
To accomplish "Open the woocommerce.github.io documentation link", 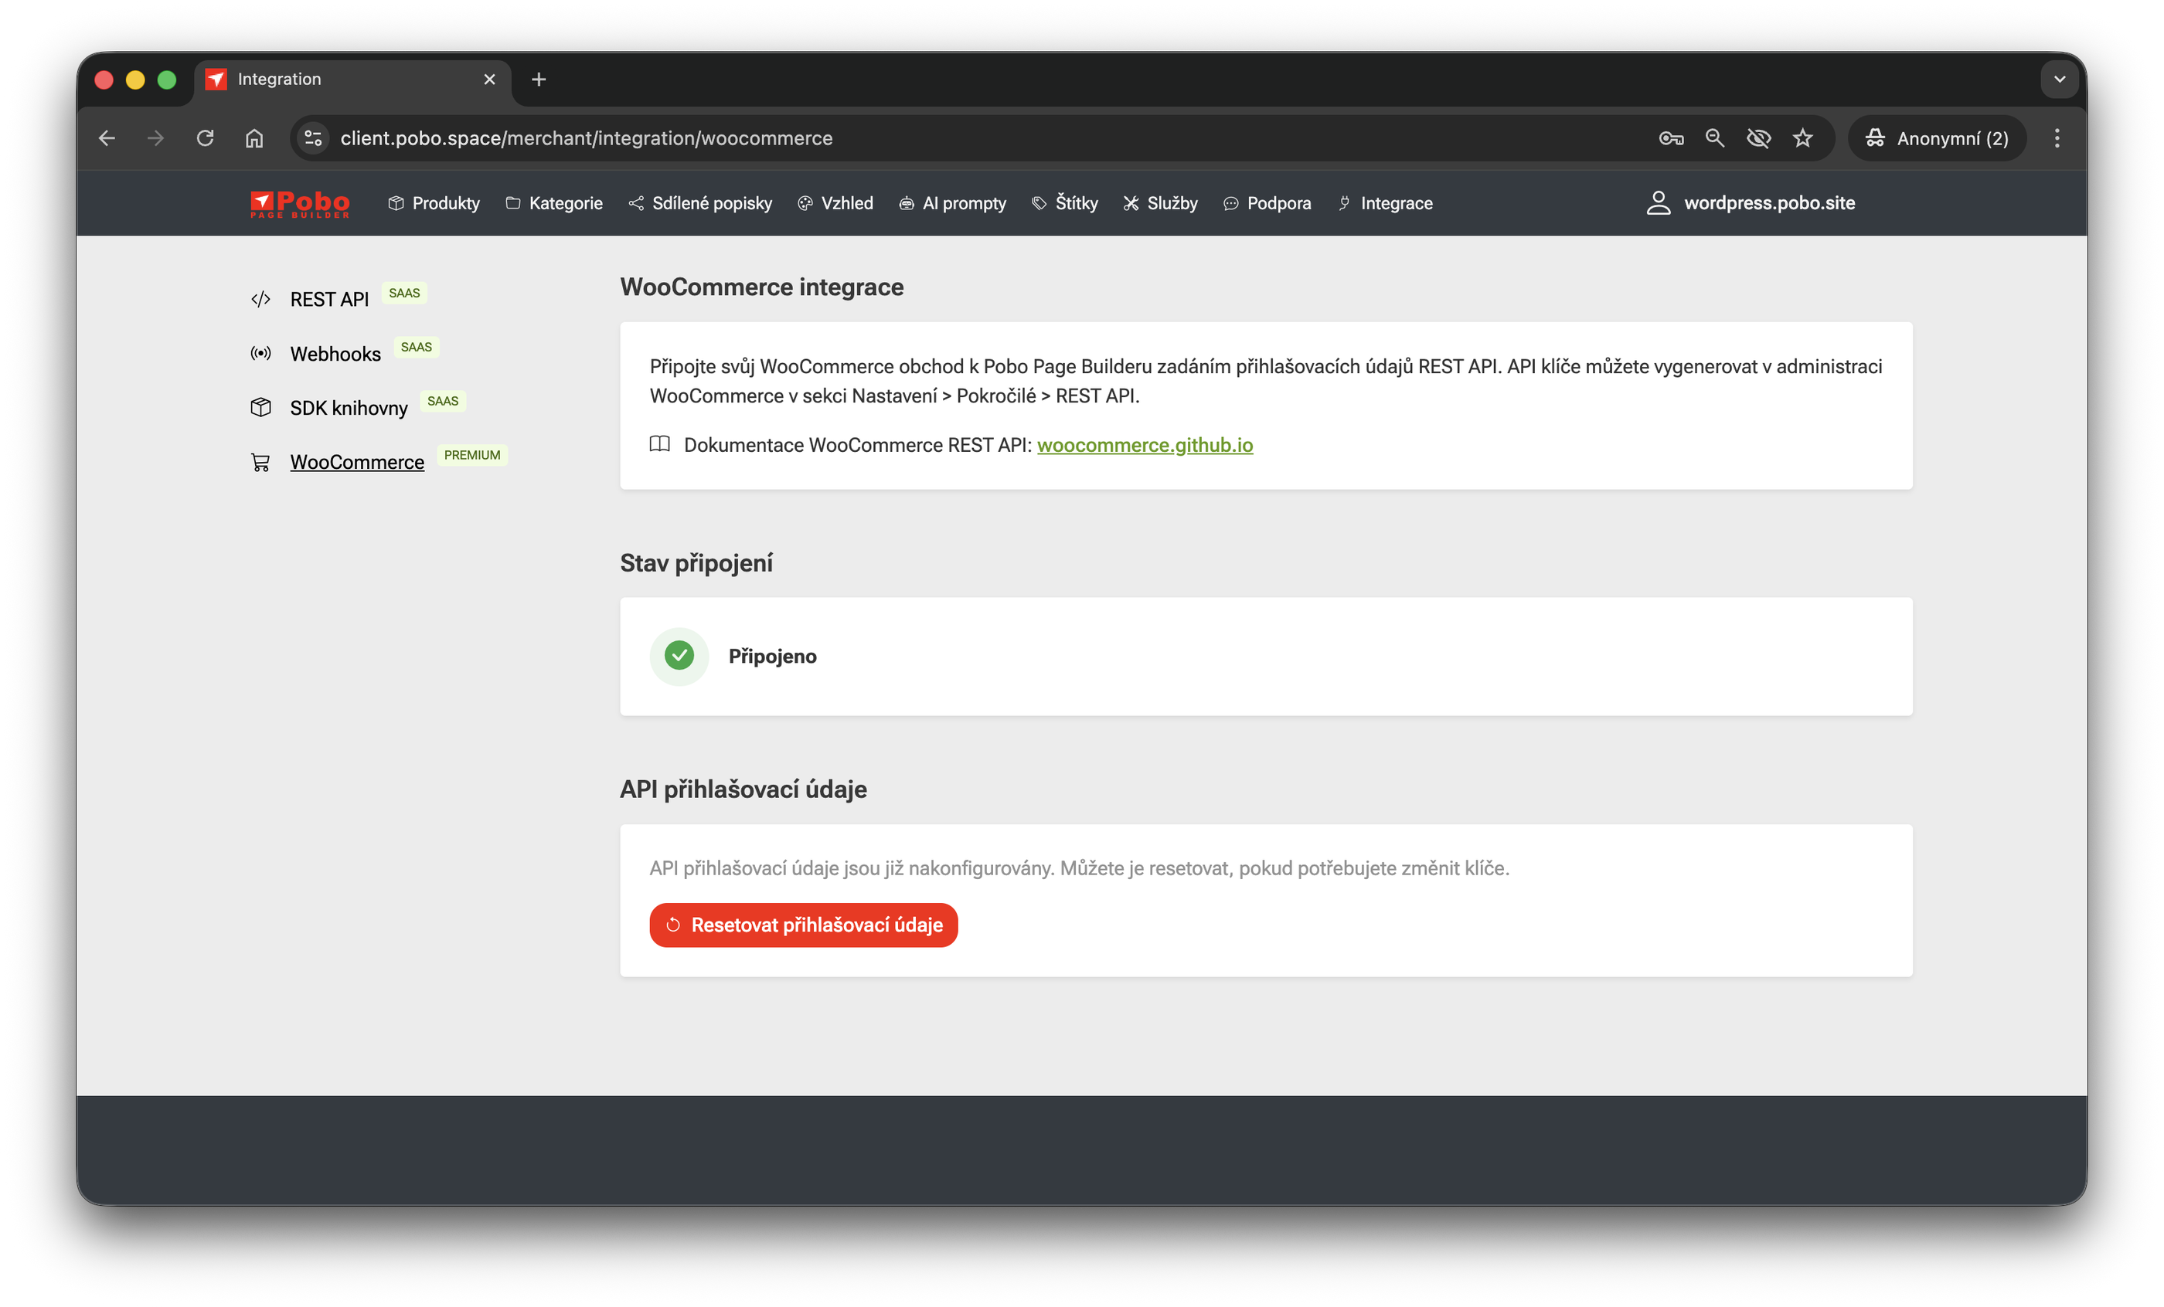I will click(x=1145, y=445).
